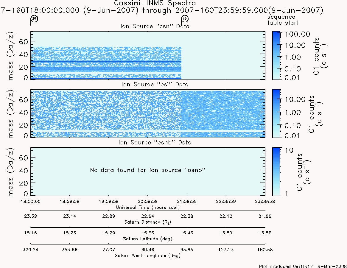Click the "Universal Time (hours scet)" axis title
Image resolution: width=347 pixels, height=268 pixels.
pos(148,207)
